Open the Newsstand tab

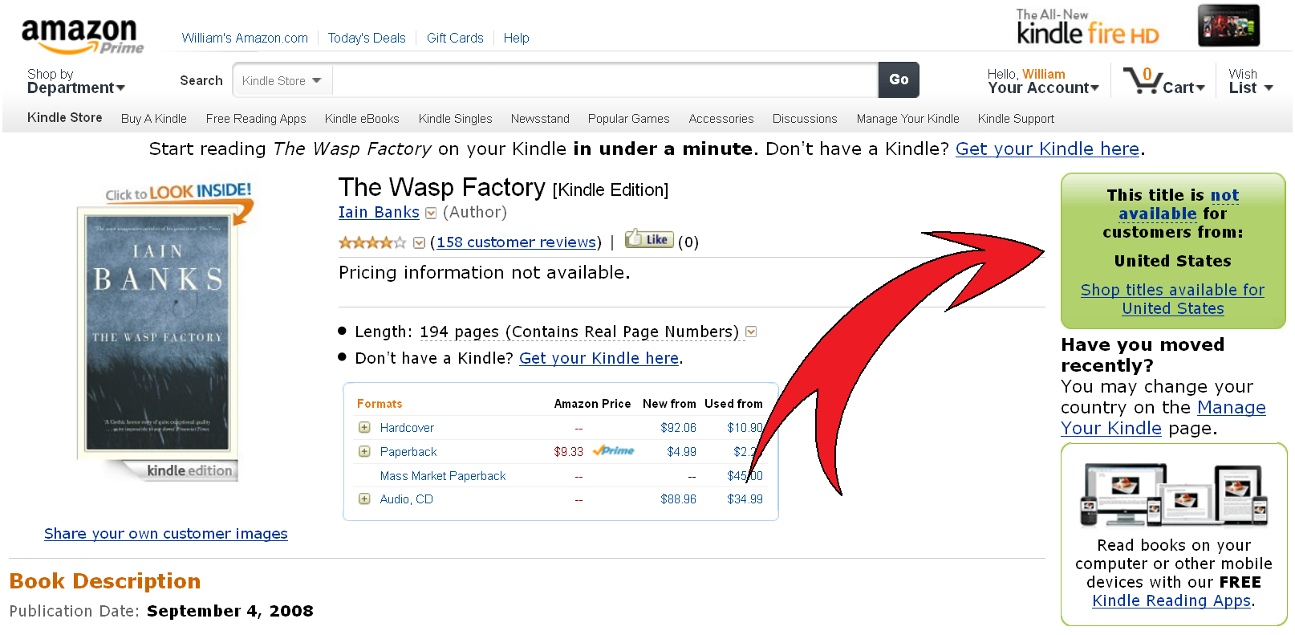[540, 119]
